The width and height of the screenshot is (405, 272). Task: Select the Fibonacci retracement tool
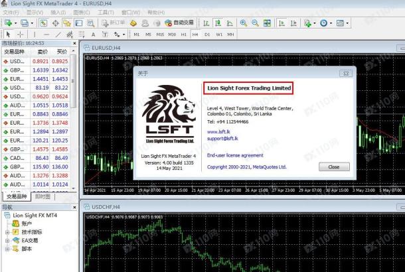click(82, 34)
